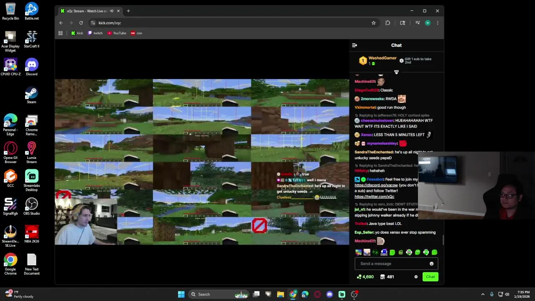Image resolution: width=535 pixels, height=301 pixels.
Task: Open Discord desktop shortcut
Action: pyautogui.click(x=32, y=67)
